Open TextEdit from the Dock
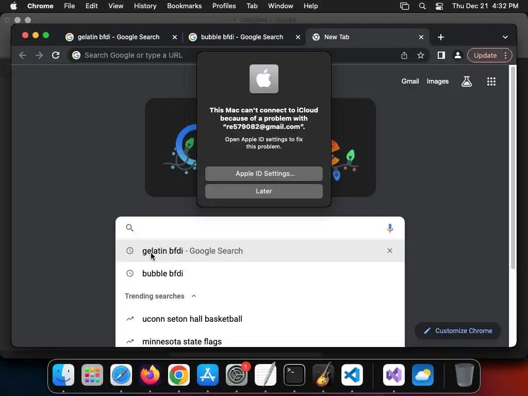Viewport: 528px width, 396px height. coord(266,375)
